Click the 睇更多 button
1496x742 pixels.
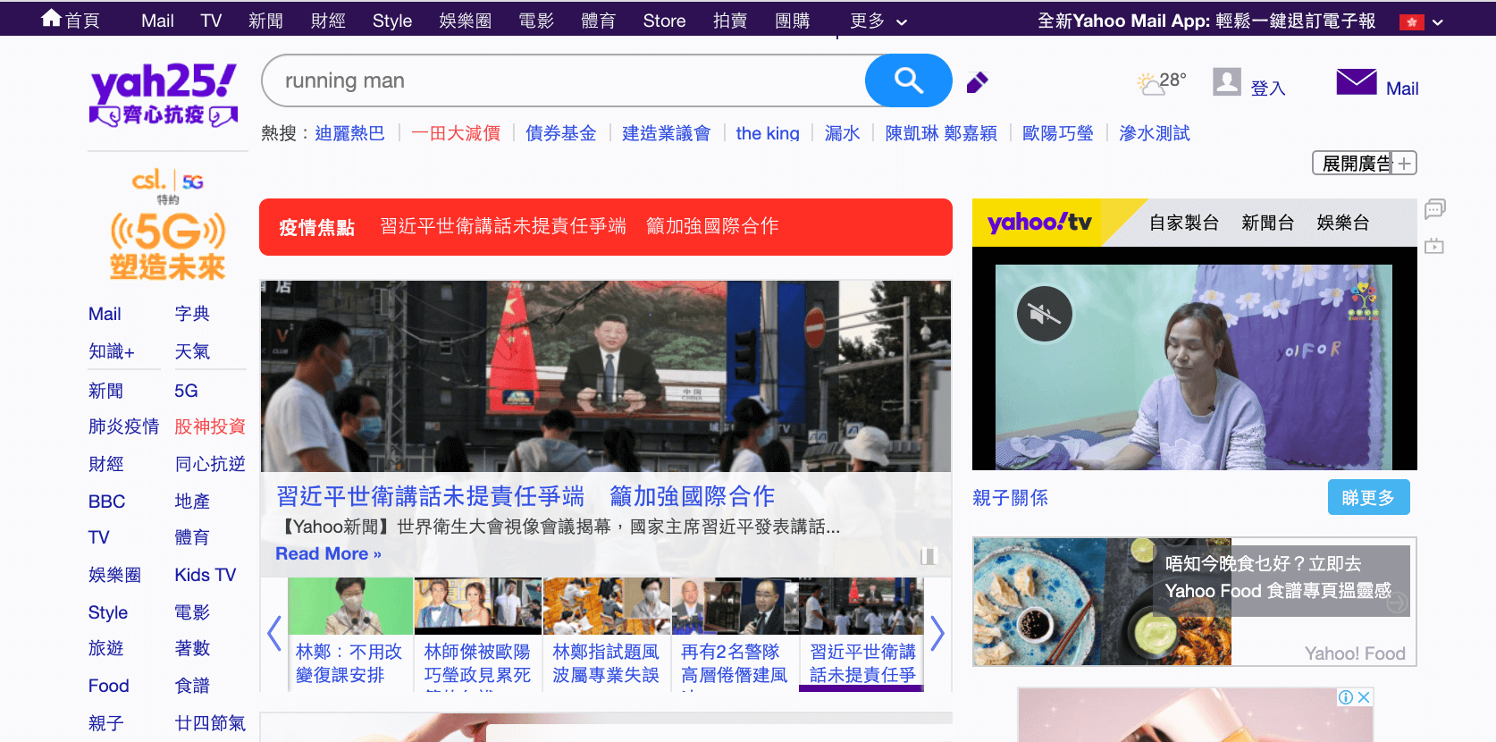(x=1368, y=497)
